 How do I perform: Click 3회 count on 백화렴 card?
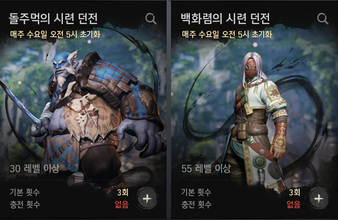(294, 192)
